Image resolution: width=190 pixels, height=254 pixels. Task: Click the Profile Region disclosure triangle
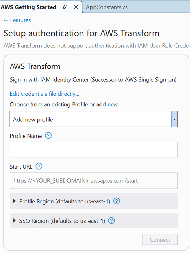[15, 201]
